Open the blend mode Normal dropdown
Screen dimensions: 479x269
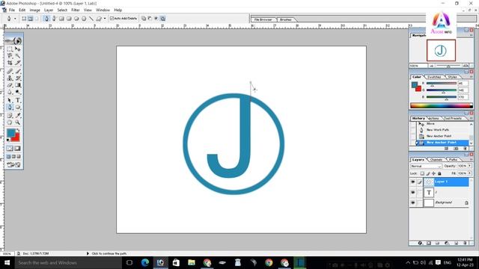(426, 166)
